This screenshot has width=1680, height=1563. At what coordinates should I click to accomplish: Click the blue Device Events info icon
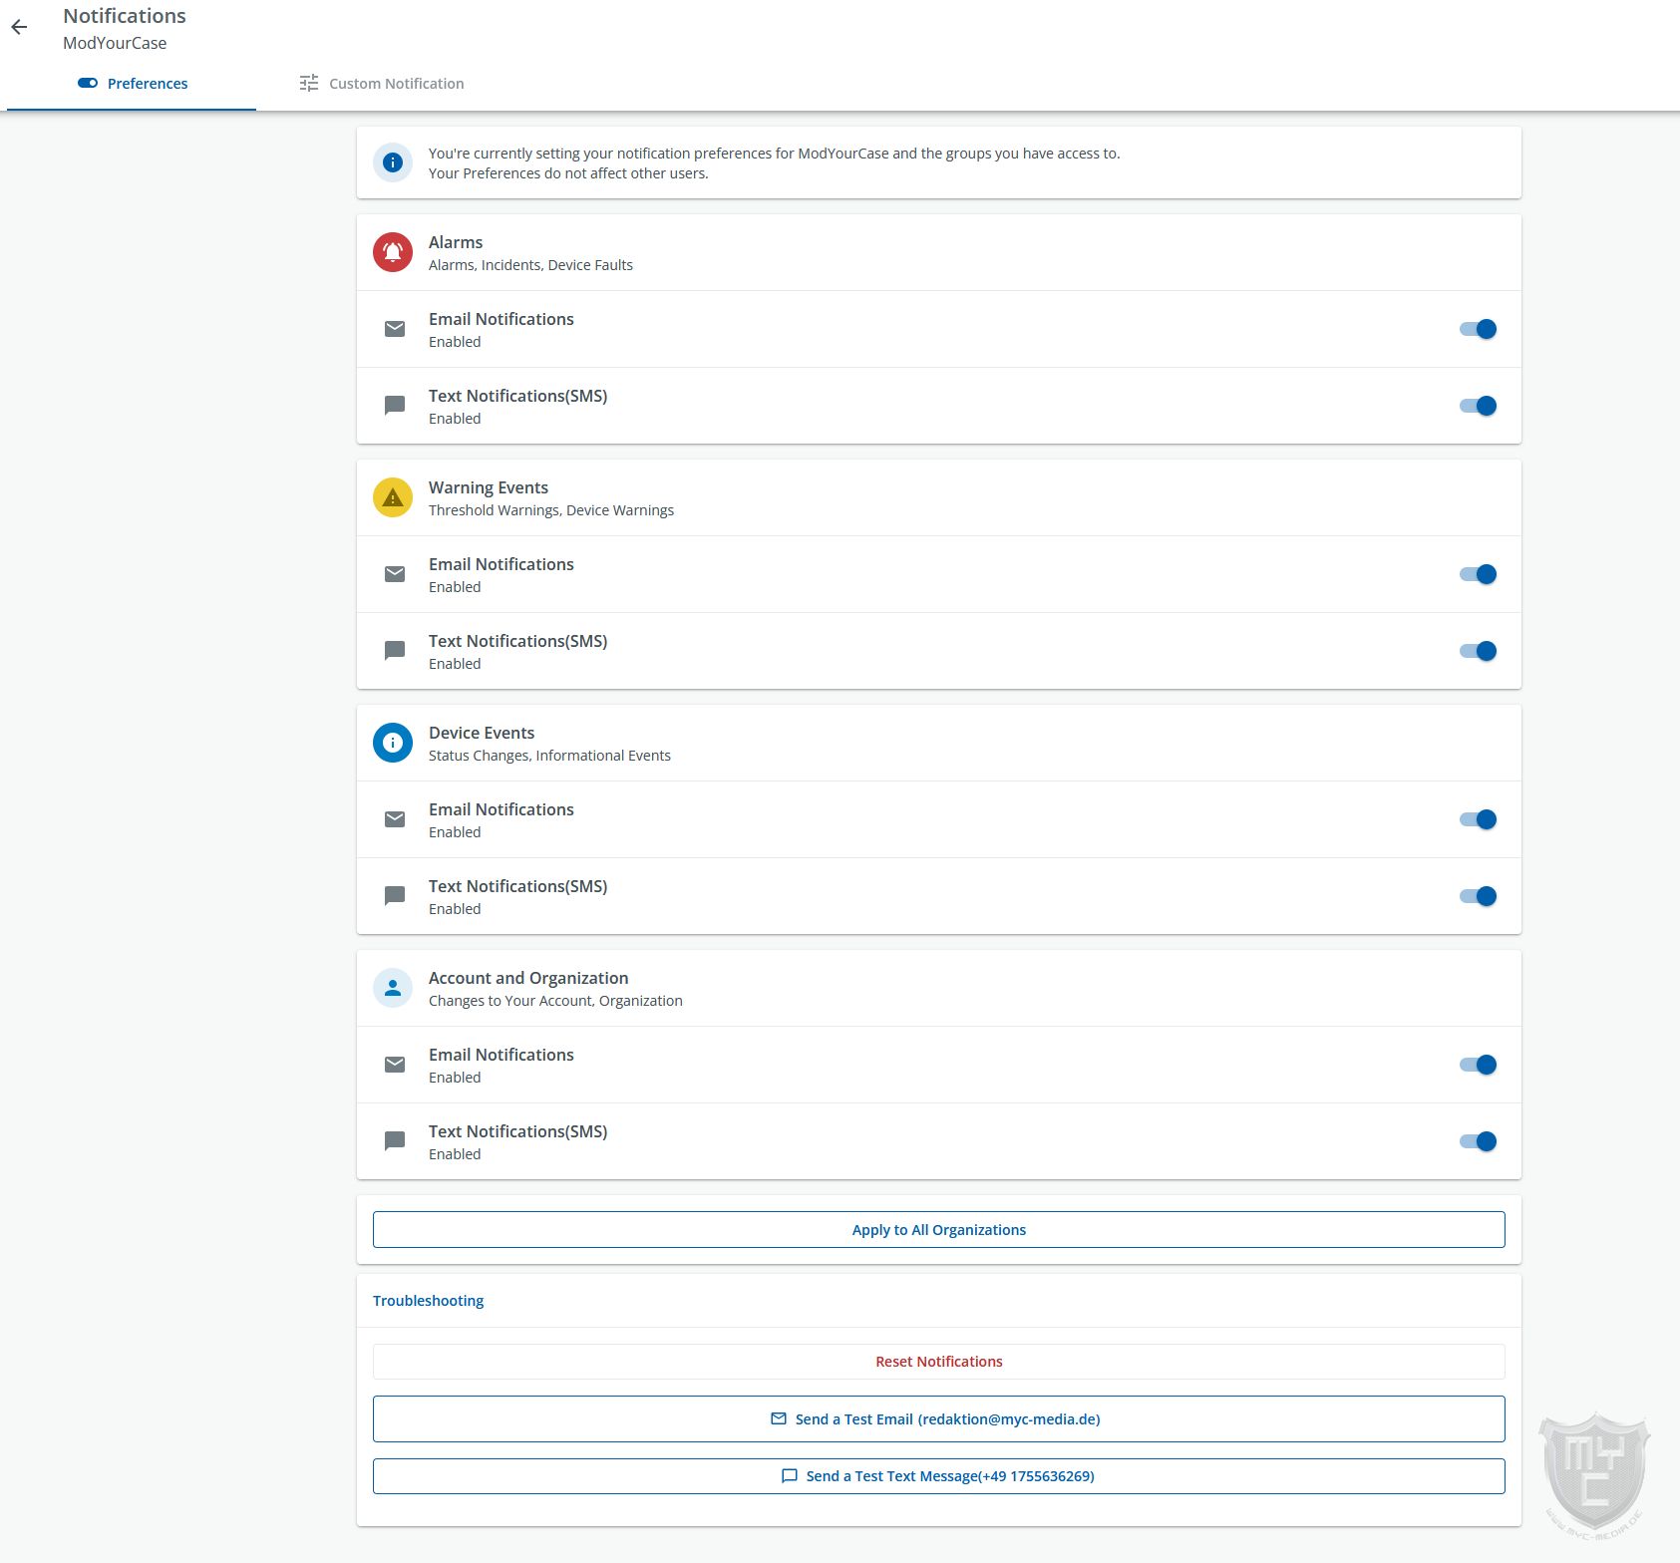tap(393, 743)
